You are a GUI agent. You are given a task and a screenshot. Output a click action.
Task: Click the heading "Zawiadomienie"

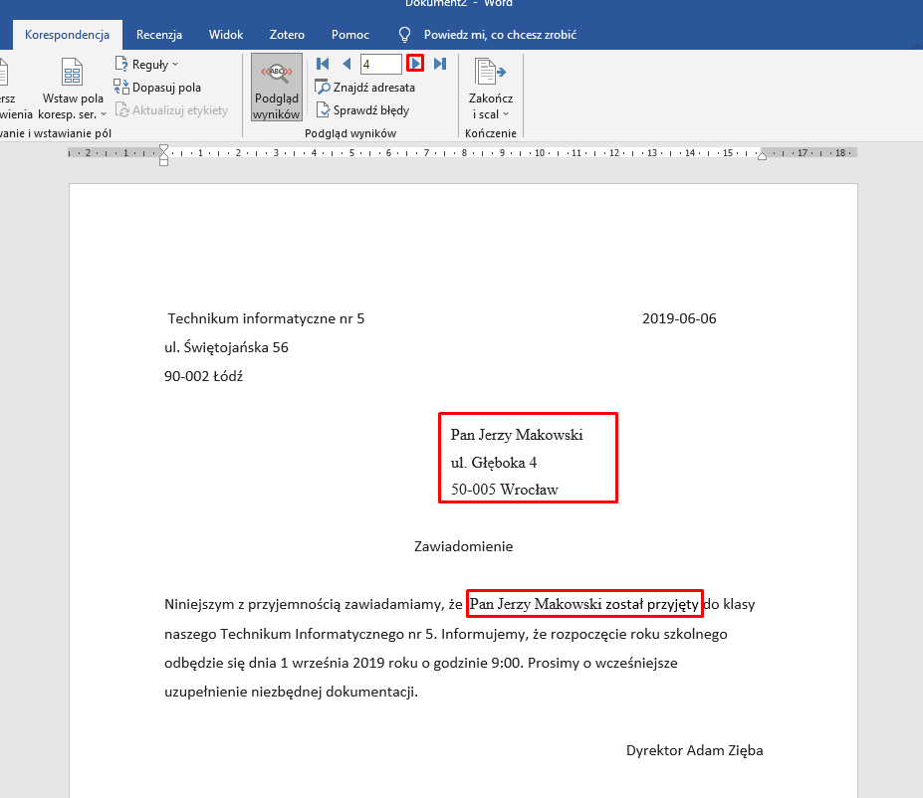pyautogui.click(x=464, y=546)
